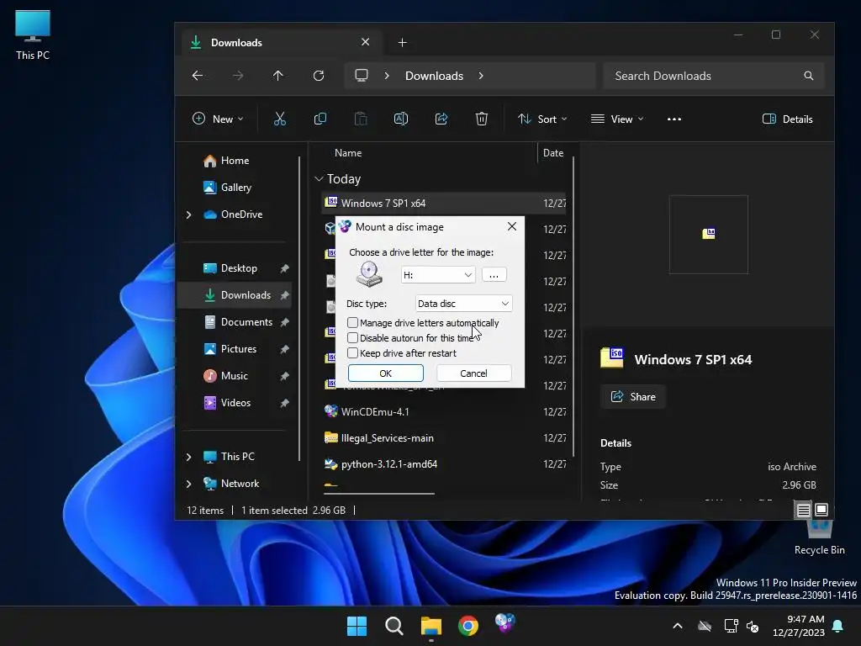Toggle the Details pane button
This screenshot has width=861, height=646.
[x=787, y=119]
